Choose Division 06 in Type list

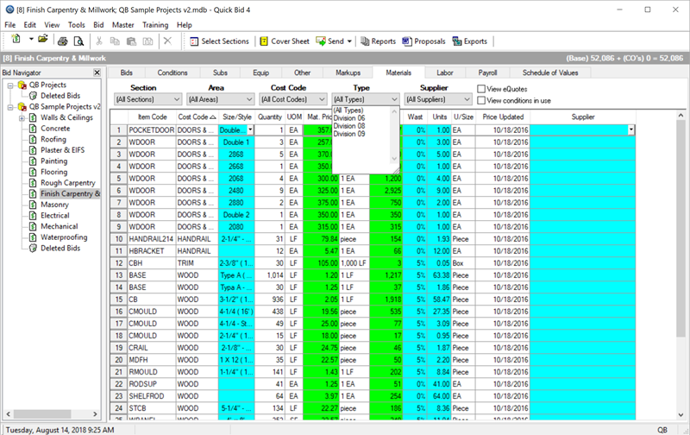tap(349, 118)
